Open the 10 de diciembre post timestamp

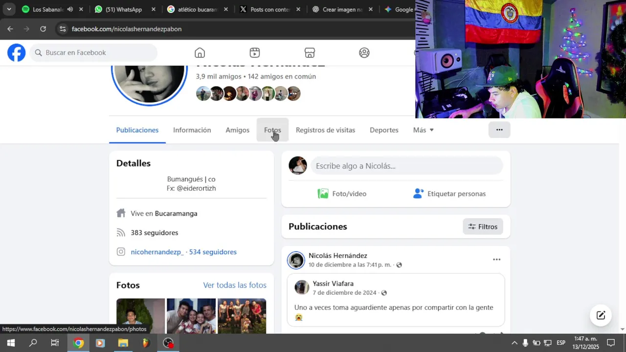[350, 265]
